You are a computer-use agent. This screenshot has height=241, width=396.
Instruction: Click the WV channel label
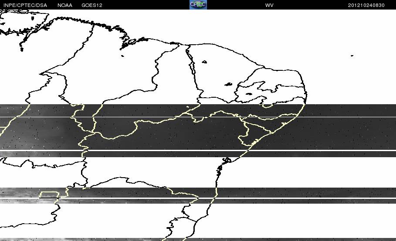[269, 5]
